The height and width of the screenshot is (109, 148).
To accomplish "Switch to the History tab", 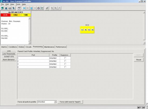I will click(x=21, y=47).
